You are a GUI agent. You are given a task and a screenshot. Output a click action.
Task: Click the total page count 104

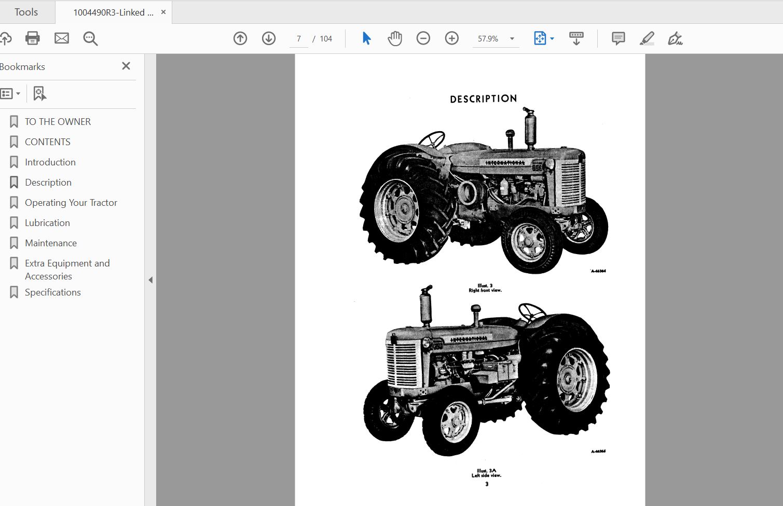coord(326,39)
